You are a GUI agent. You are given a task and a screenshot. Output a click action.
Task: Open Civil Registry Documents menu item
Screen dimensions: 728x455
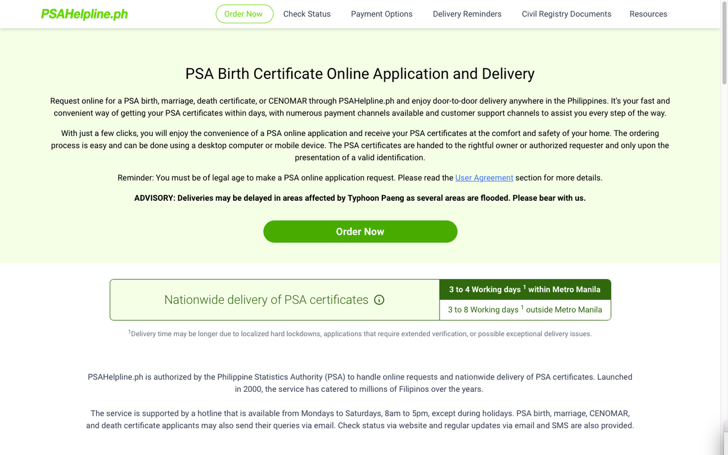click(x=566, y=14)
